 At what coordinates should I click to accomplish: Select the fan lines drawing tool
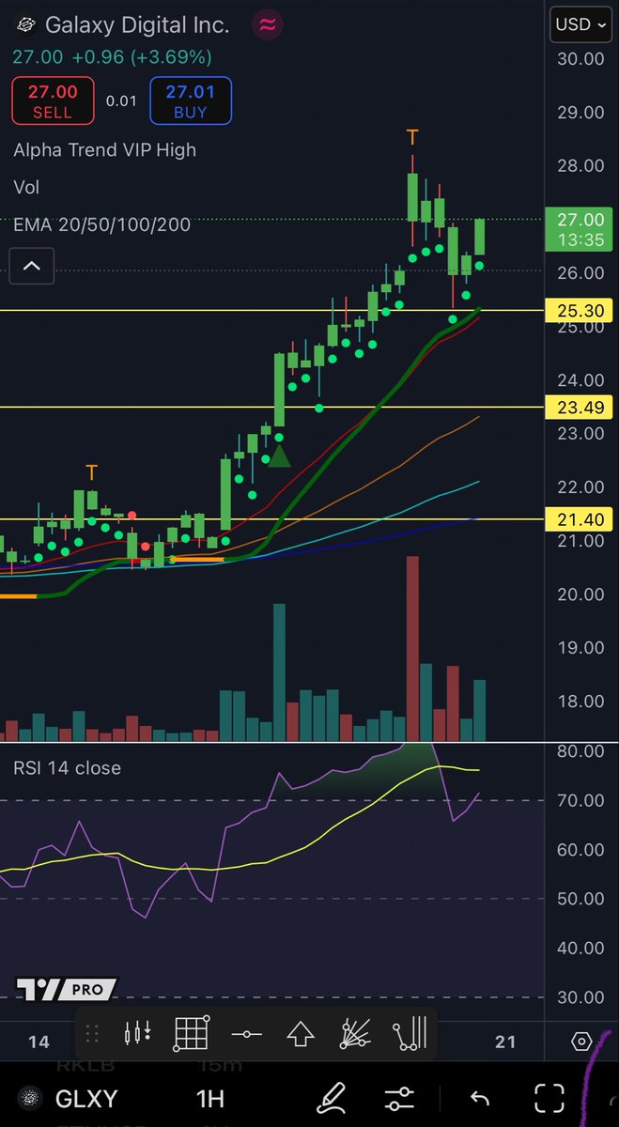click(x=356, y=1034)
